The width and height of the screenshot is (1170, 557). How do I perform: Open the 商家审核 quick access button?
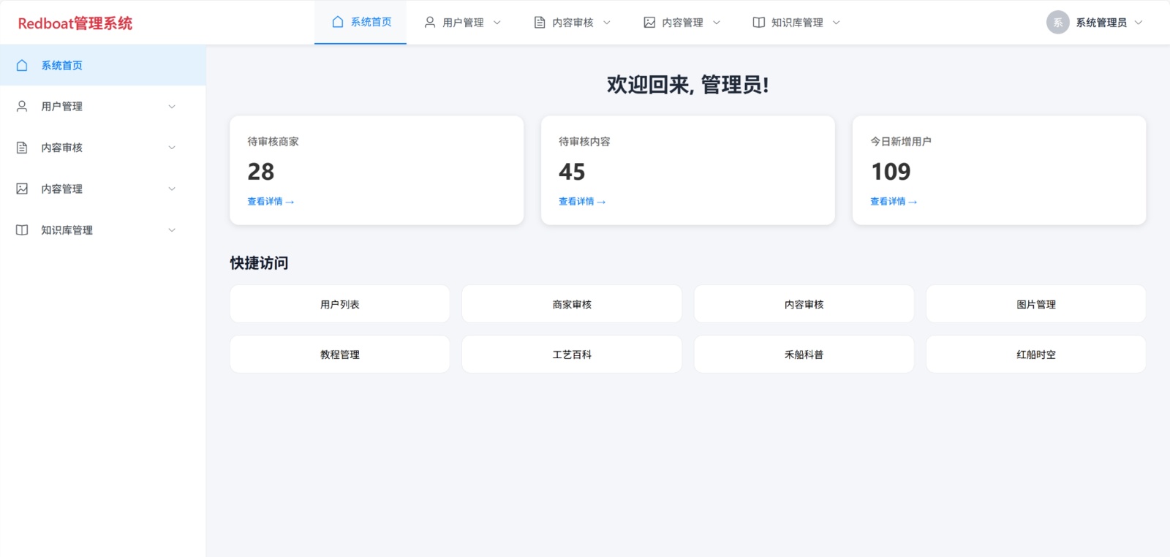pyautogui.click(x=572, y=304)
